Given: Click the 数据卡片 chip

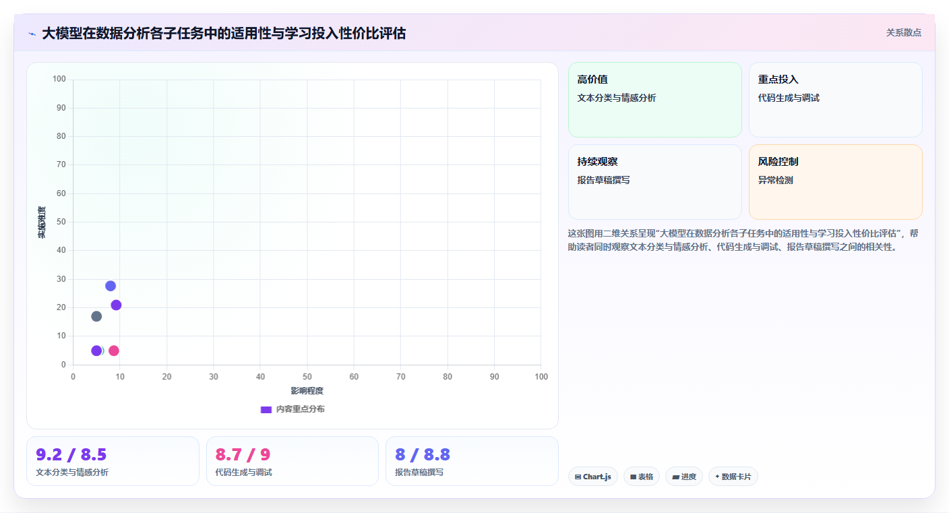Looking at the screenshot, I should pos(733,477).
